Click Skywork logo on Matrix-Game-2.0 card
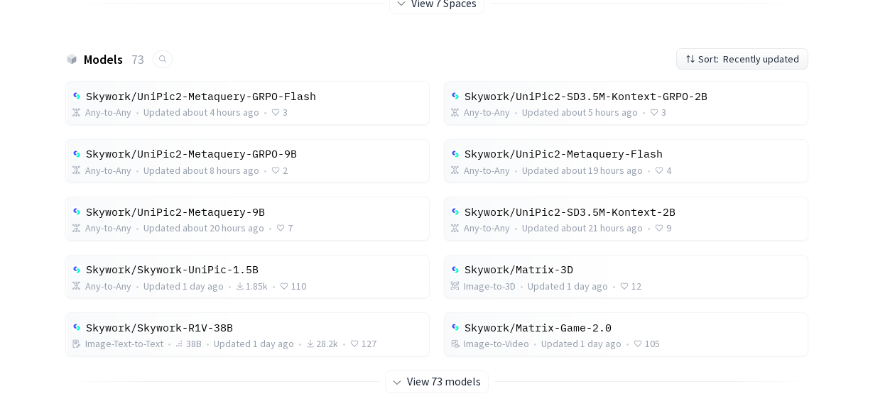The width and height of the screenshot is (890, 406). [x=455, y=328]
